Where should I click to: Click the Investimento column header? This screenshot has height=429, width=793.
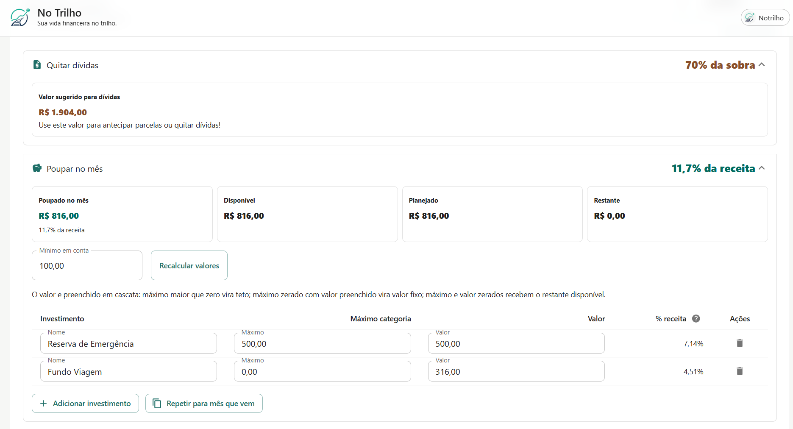coord(62,318)
